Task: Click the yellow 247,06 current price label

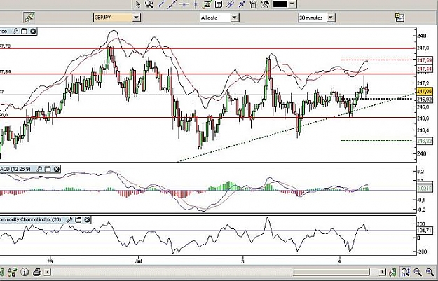Action: (x=425, y=91)
